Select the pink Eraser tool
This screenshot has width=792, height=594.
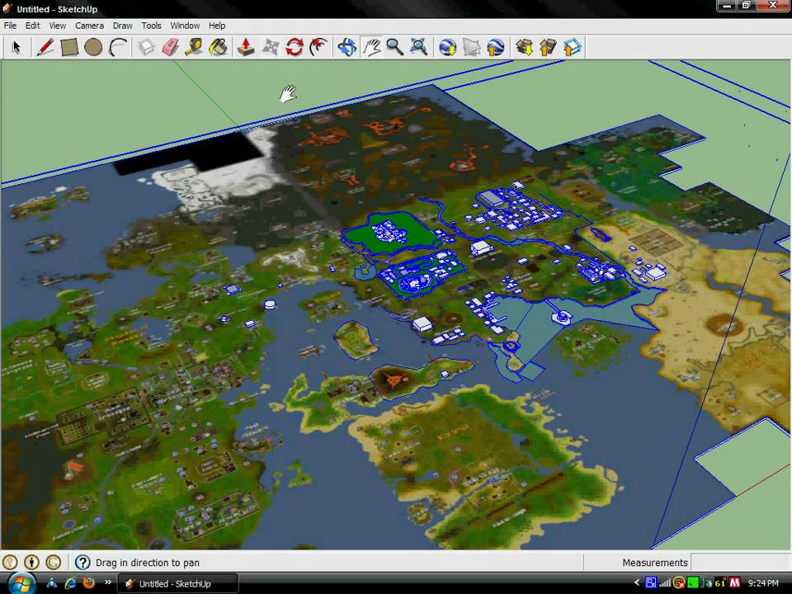[x=170, y=48]
